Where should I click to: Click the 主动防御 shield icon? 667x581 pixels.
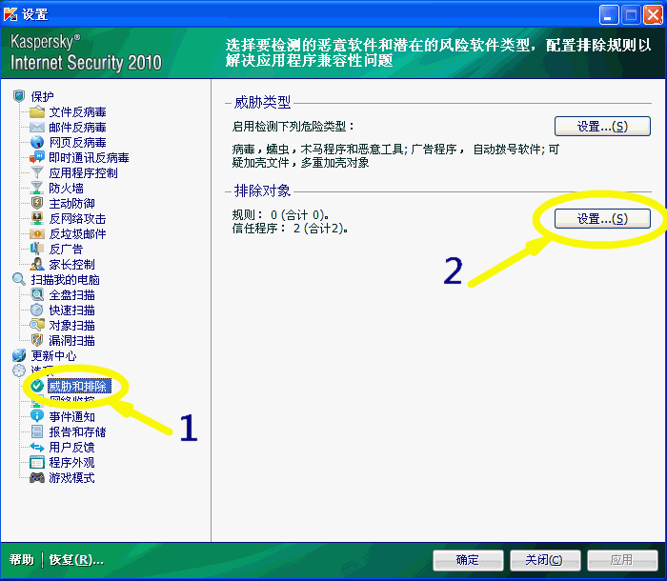(37, 203)
